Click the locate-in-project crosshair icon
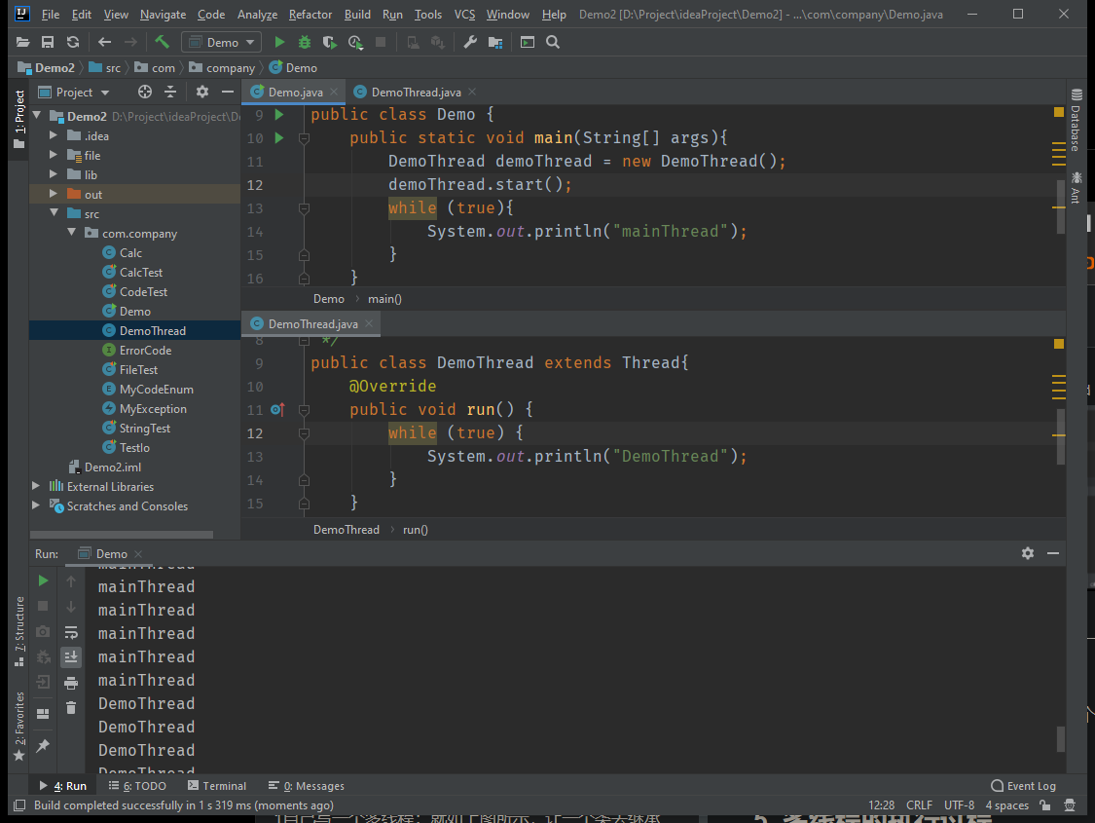This screenshot has height=823, width=1095. pos(145,92)
